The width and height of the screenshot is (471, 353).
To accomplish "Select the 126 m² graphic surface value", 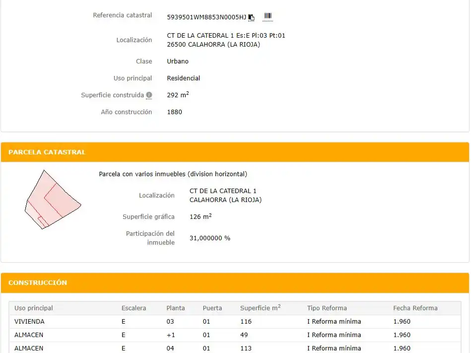I will tap(201, 216).
